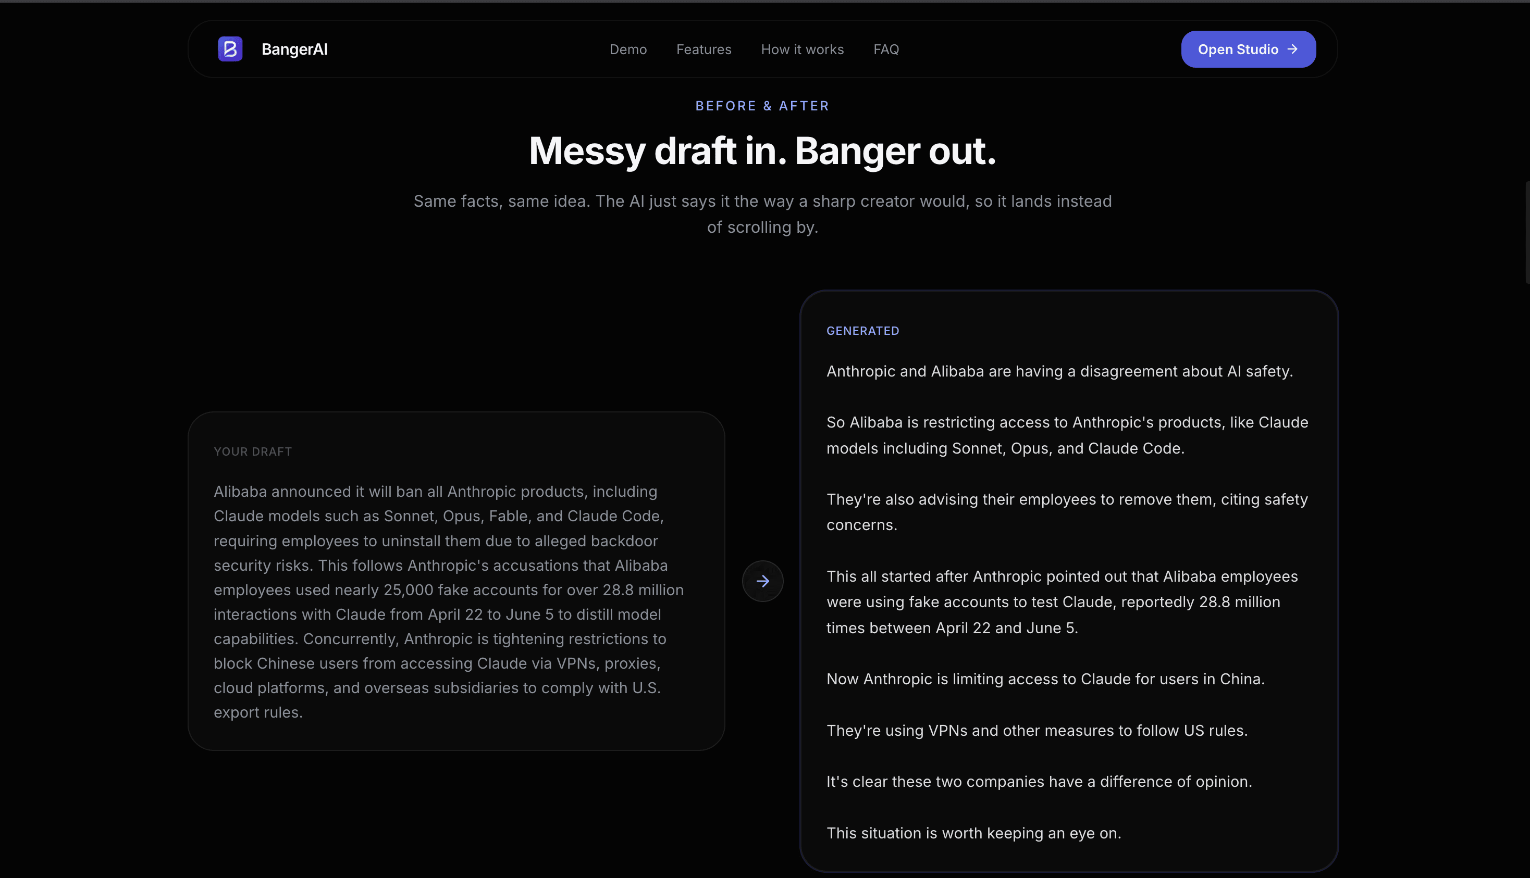Click the page's vertical scrollbar thumb
Viewport: 1530px width, 878px height.
(1527, 232)
